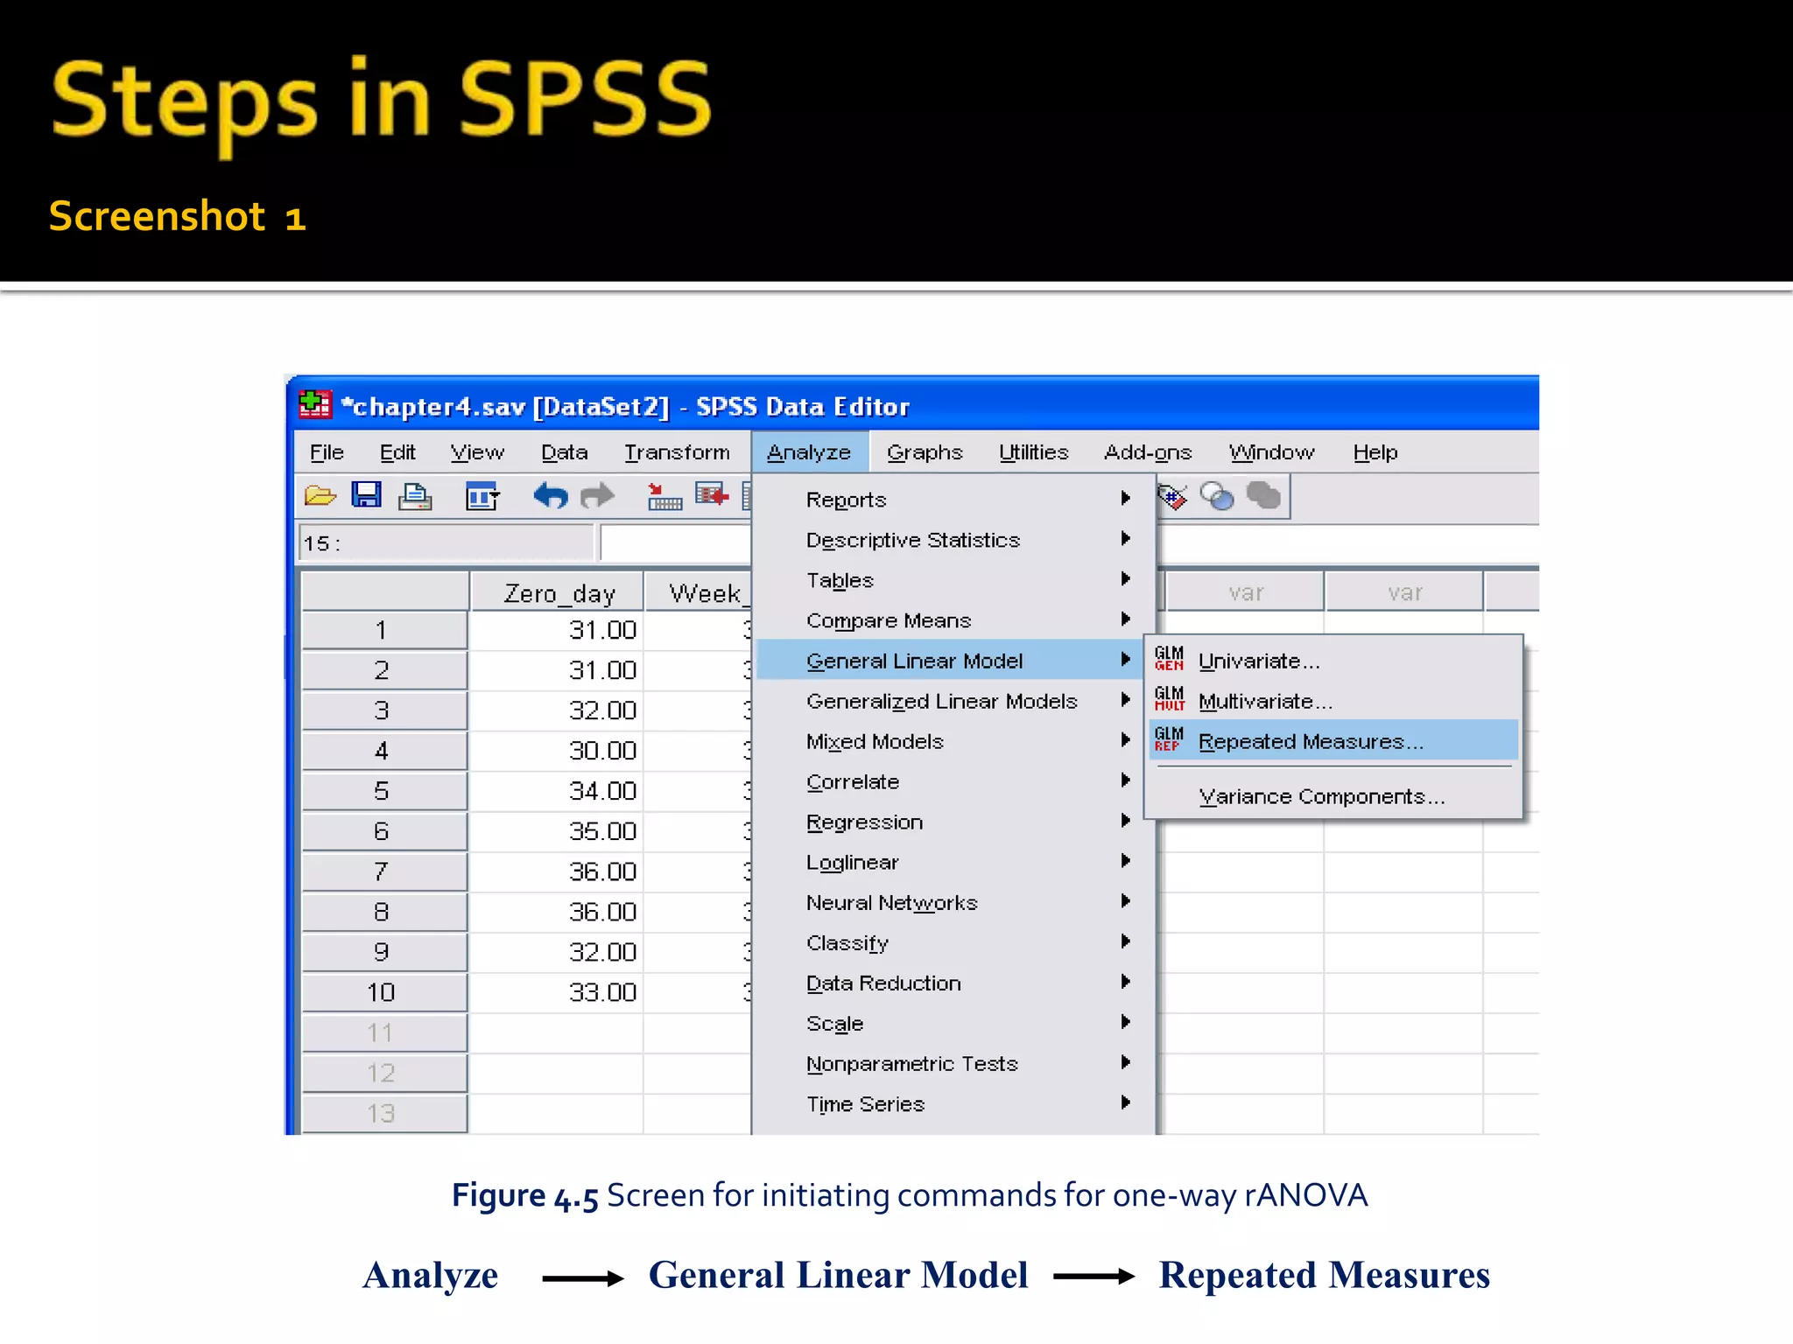Click the Print icon in the toolbar
The width and height of the screenshot is (1793, 1344).
(415, 496)
